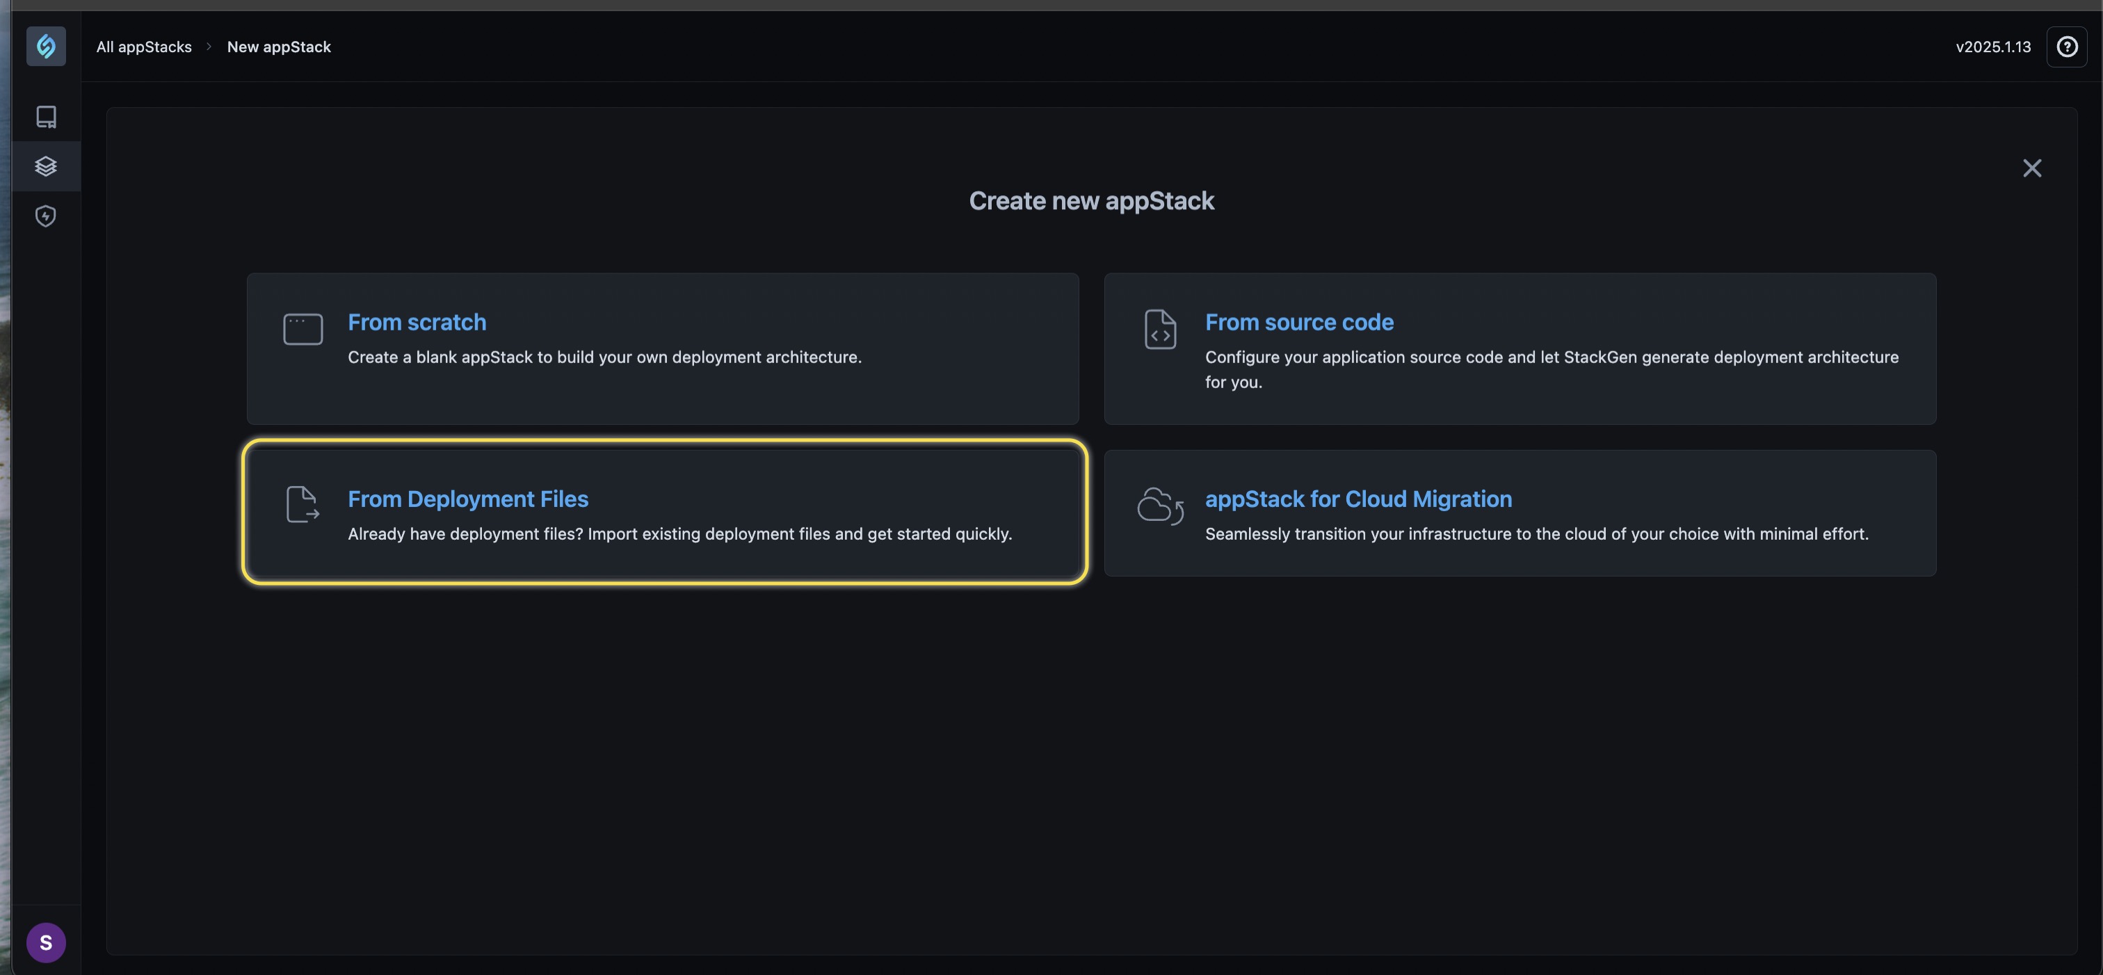Viewport: 2103px width, 975px height.
Task: Open the help question mark icon
Action: pos(2066,47)
